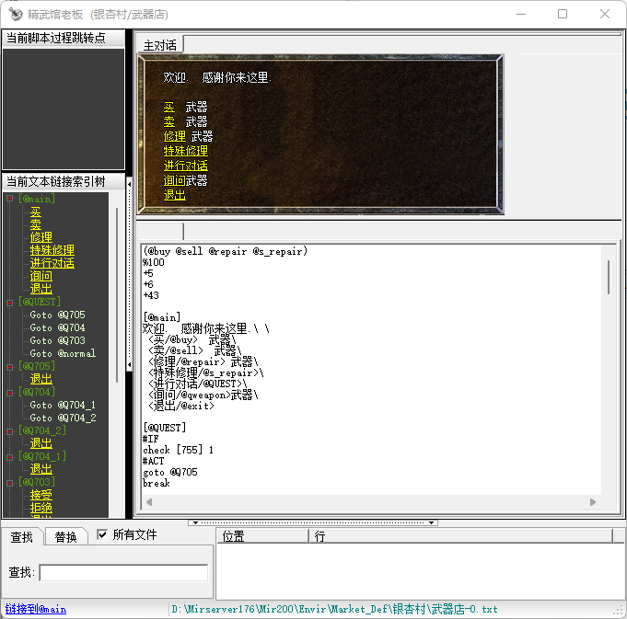Click the 'goto @Q705' script line
Viewport: 627px width, 619px height.
170,473
